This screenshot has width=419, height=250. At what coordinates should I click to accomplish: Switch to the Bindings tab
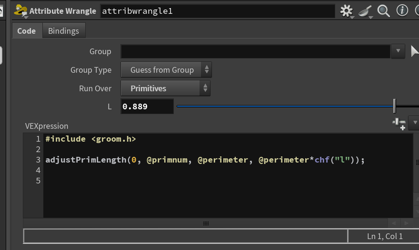[x=64, y=31]
